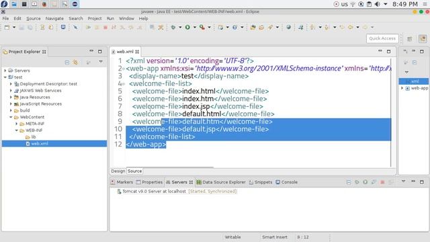Screen dimensions: 430x242
Task: Select web.xml in Project Explorer
Action: 54,143
